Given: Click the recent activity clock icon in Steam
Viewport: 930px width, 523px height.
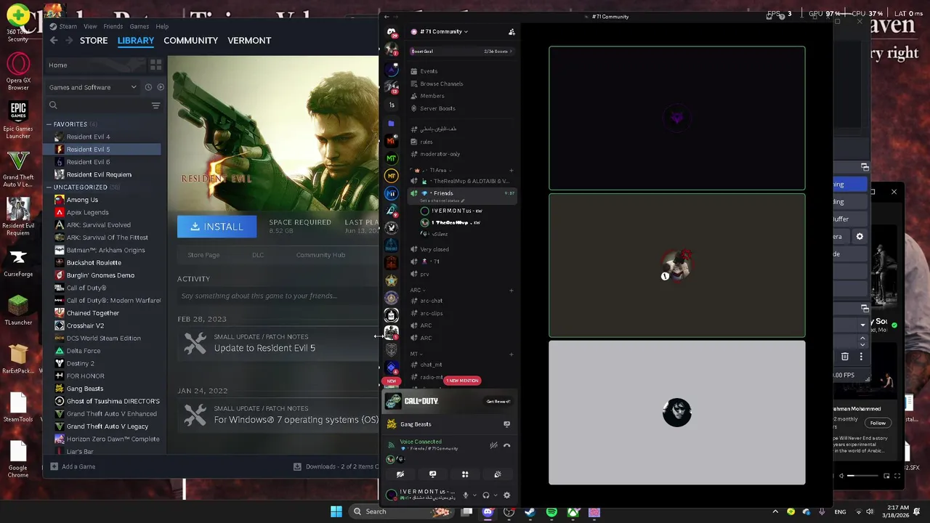Looking at the screenshot, I should tap(148, 87).
